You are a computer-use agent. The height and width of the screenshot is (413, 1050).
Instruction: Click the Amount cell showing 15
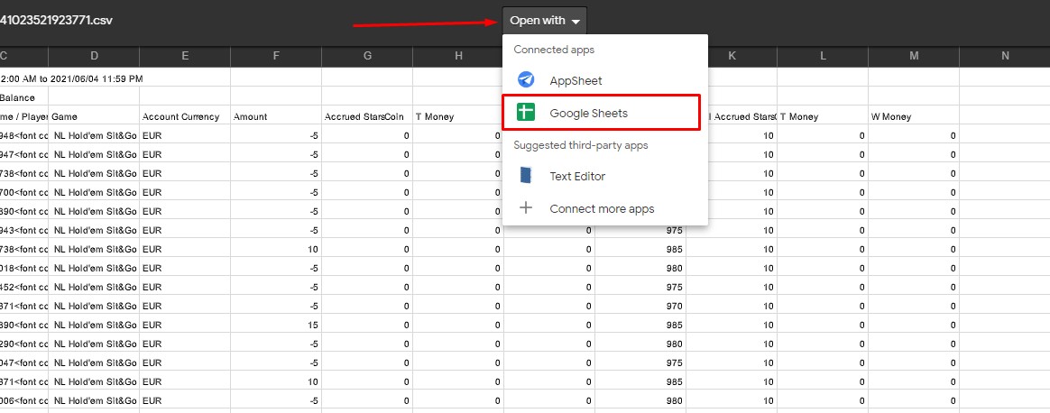(276, 325)
